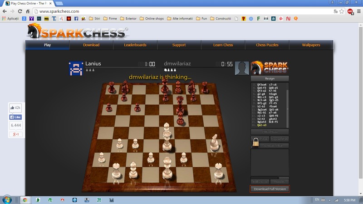Click dmwilariaz's silhouette avatar
The image size is (363, 204).
point(242,68)
